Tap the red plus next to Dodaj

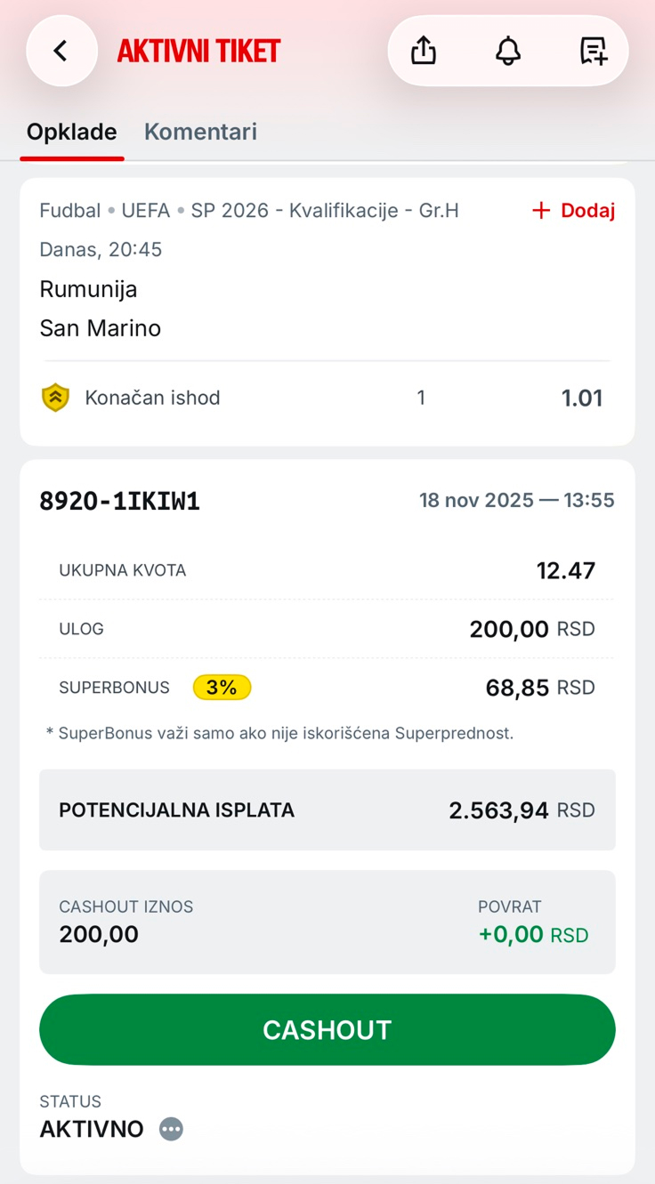tap(540, 211)
